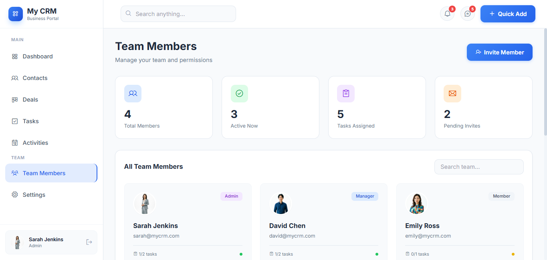The height and width of the screenshot is (260, 547).
Task: Click the Pending Invites envelope icon
Action: (x=452, y=93)
